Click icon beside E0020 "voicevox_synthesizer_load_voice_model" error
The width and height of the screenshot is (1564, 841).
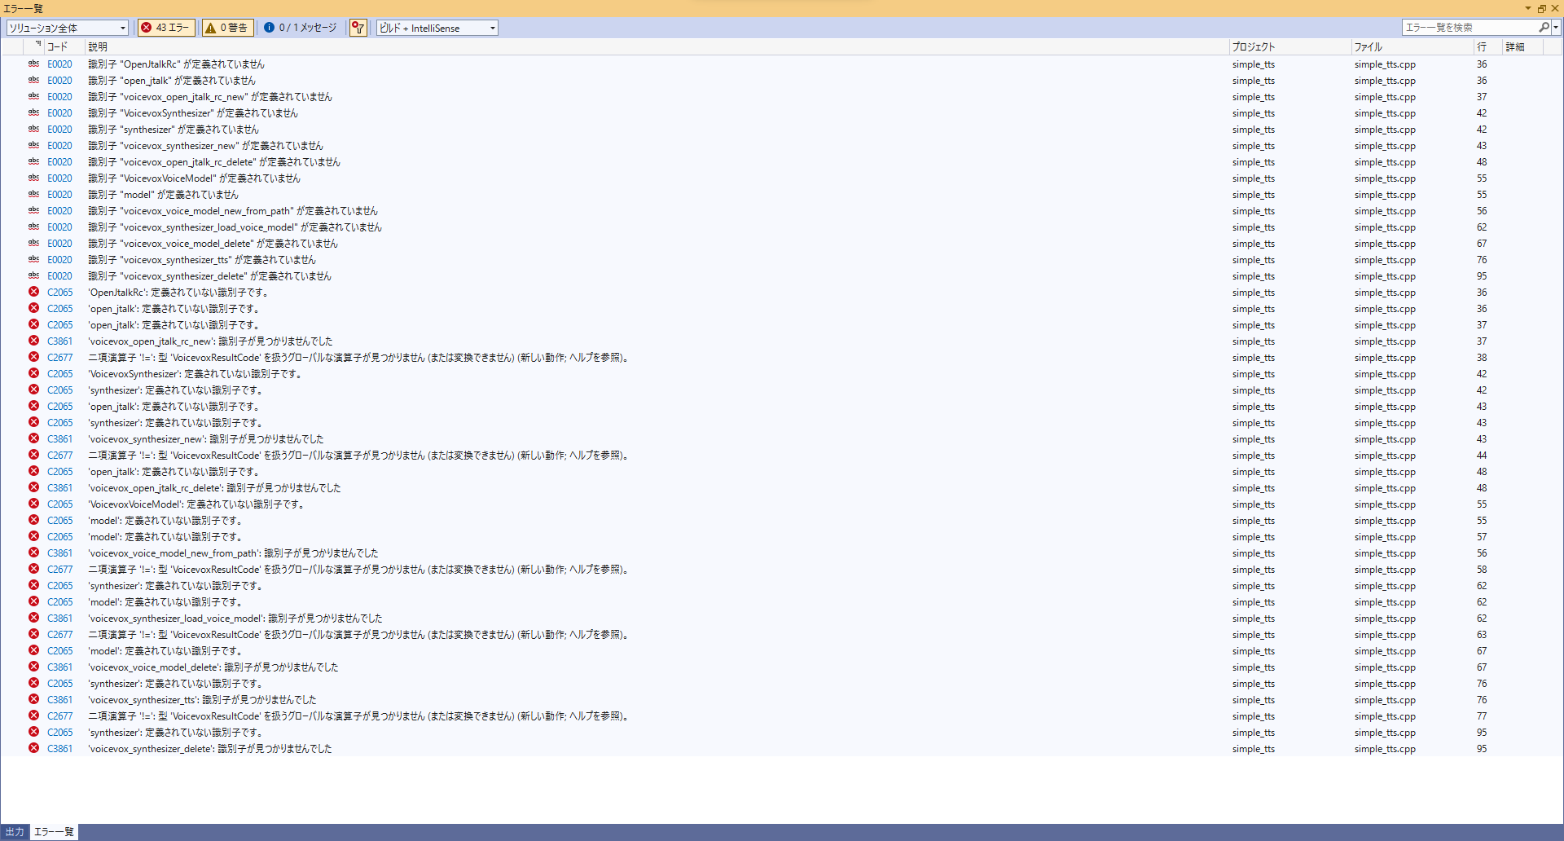(33, 227)
